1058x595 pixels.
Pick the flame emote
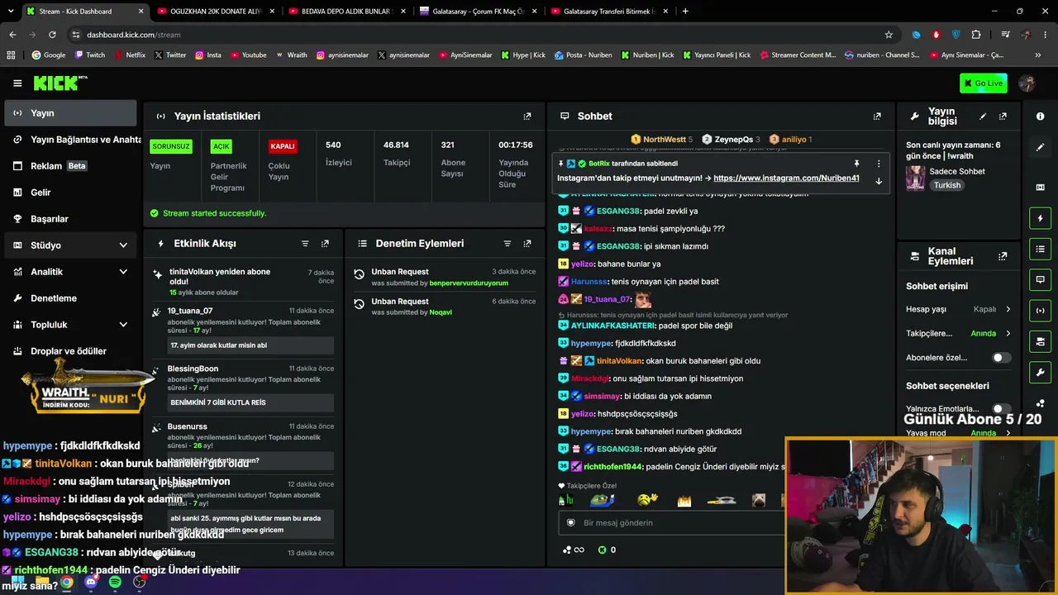pos(684,500)
